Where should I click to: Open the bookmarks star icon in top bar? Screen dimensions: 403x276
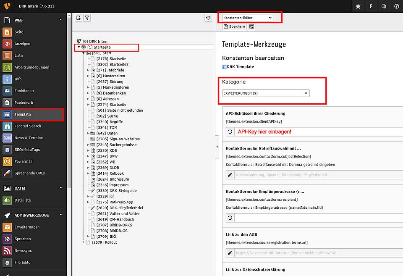click(358, 6)
